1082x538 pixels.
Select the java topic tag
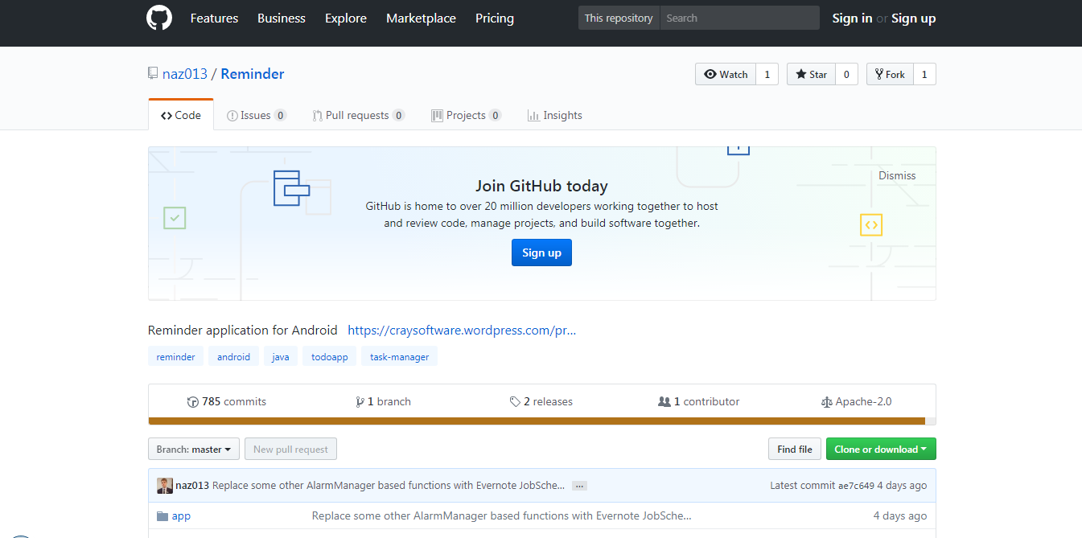point(281,356)
